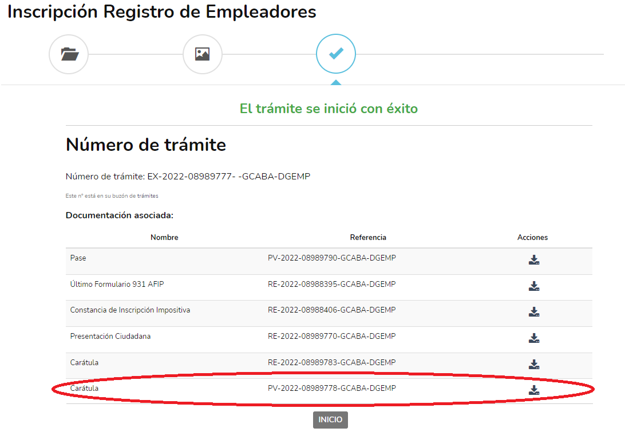Click the Inscripción Registro de Empleadores title
Viewport: 625px width, 432px height.
(x=161, y=12)
